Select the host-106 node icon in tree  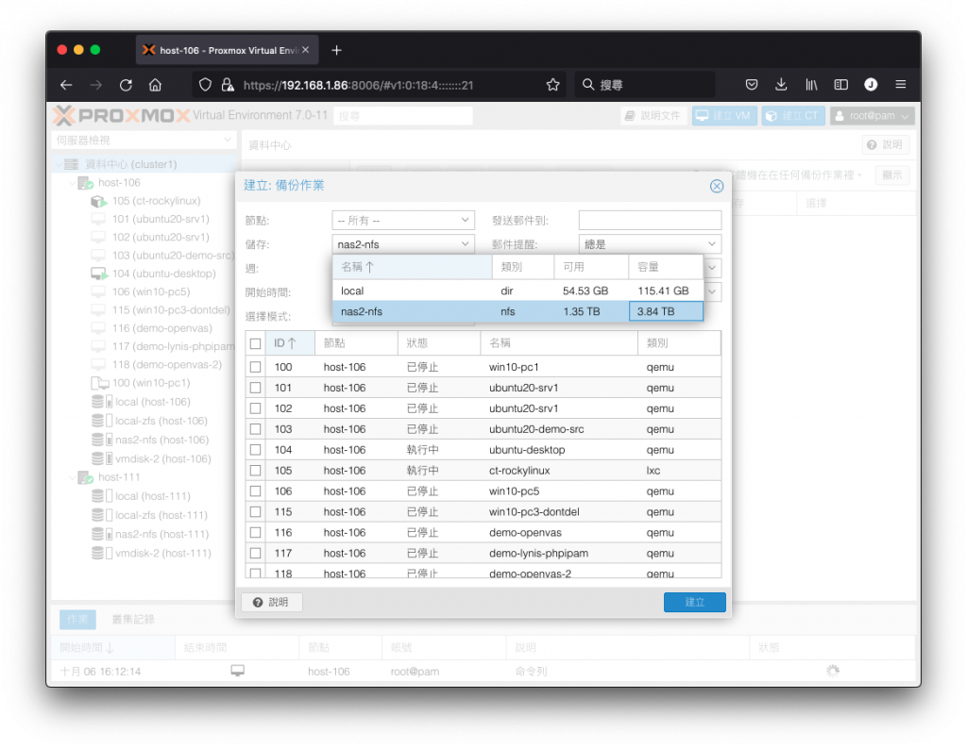[x=85, y=183]
